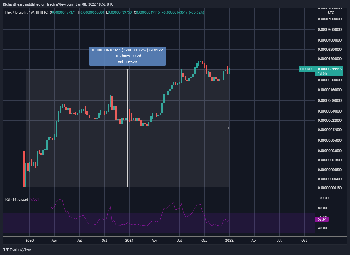Click the 0.00008000000 price axis label
Viewport: 350px width, 255px height.
tap(330, 30)
